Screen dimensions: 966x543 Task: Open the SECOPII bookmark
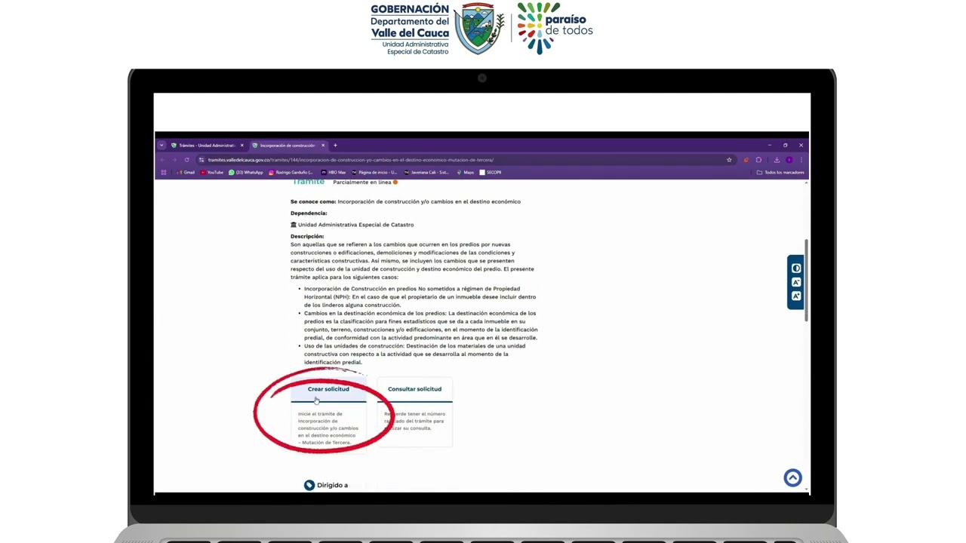(491, 172)
